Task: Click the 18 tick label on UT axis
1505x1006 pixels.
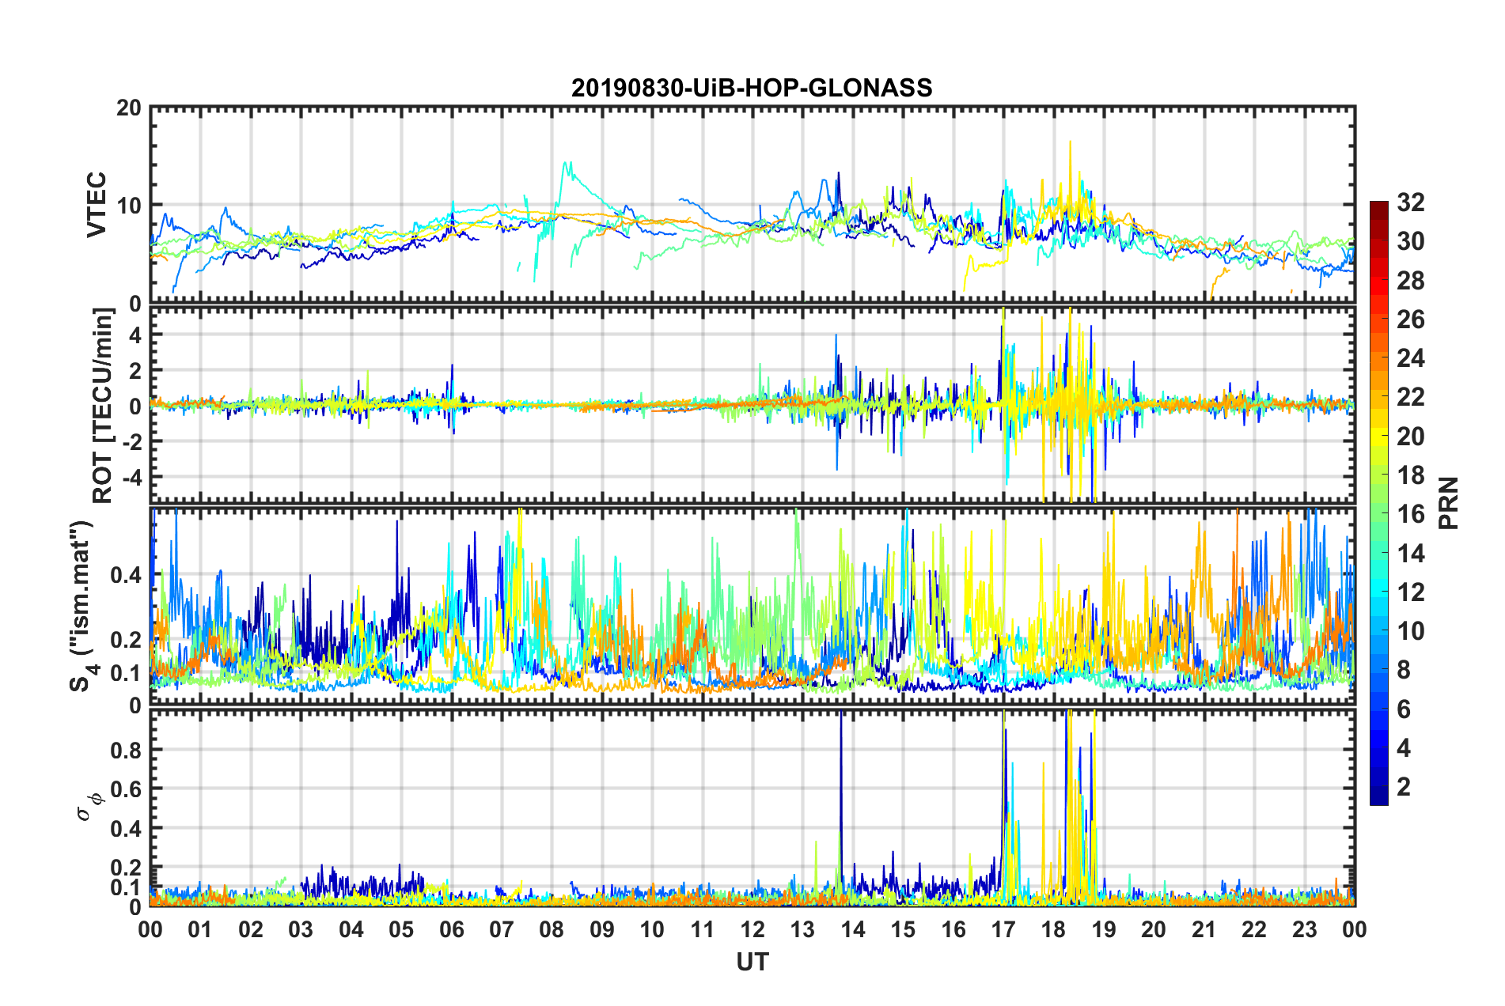Action: [1054, 929]
